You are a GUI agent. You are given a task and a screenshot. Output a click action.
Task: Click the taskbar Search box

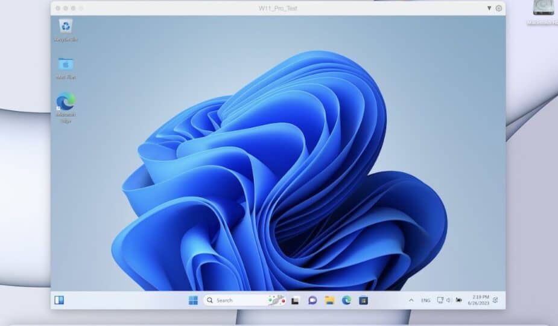244,301
